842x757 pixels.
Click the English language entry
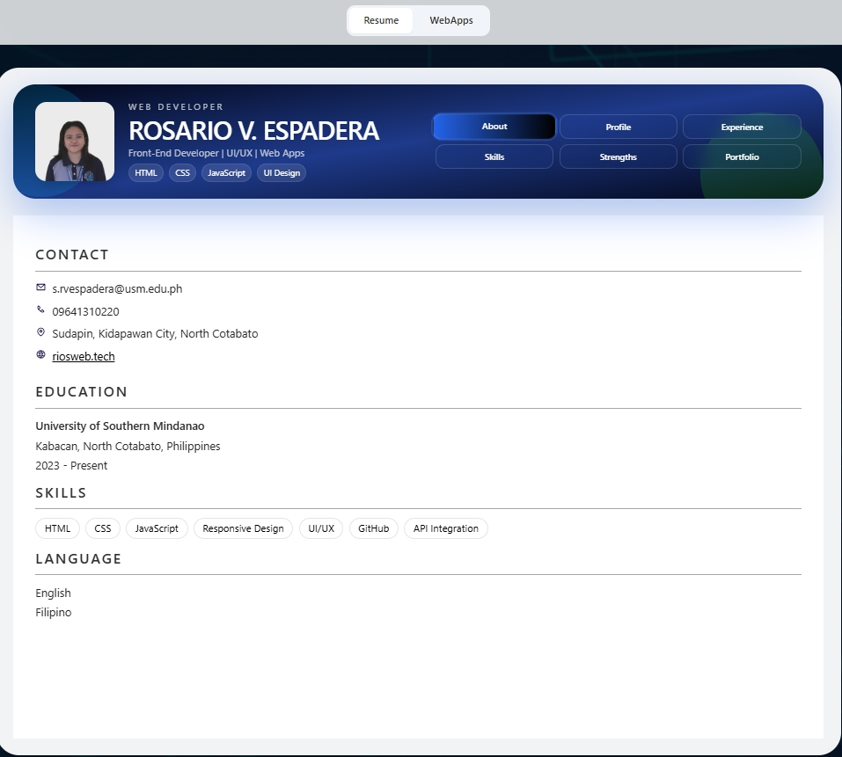click(53, 593)
